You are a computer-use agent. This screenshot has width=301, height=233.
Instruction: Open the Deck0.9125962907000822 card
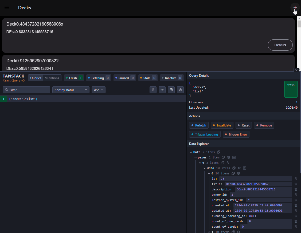148,63
